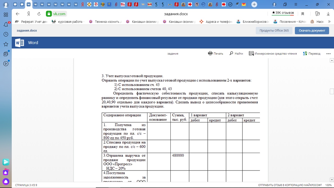Open favorites star icon in sidebar
Screen dimensions: 334x188
[x=6, y=44]
